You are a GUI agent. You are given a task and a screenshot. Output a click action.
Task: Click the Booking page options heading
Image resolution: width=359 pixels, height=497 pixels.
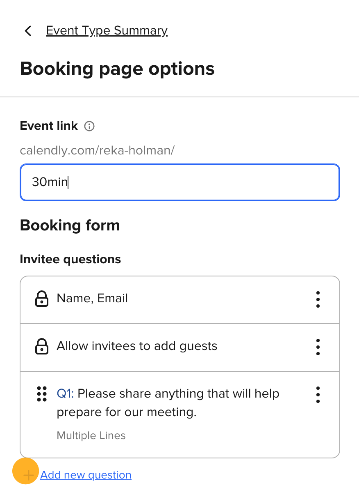[x=117, y=69]
